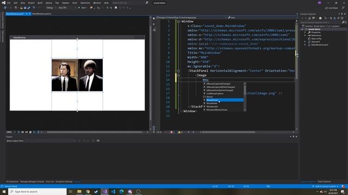The image size is (348, 195).
Task: Switch to the Error List tab
Action: [x=49, y=181]
